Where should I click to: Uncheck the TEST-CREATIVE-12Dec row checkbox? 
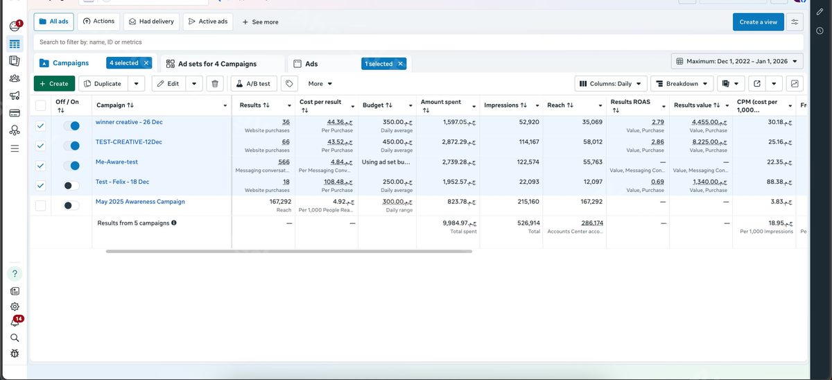point(41,146)
